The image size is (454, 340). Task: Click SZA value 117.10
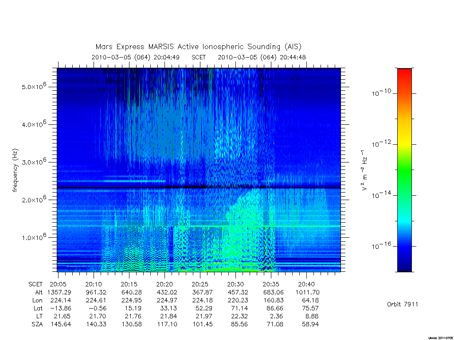[167, 325]
